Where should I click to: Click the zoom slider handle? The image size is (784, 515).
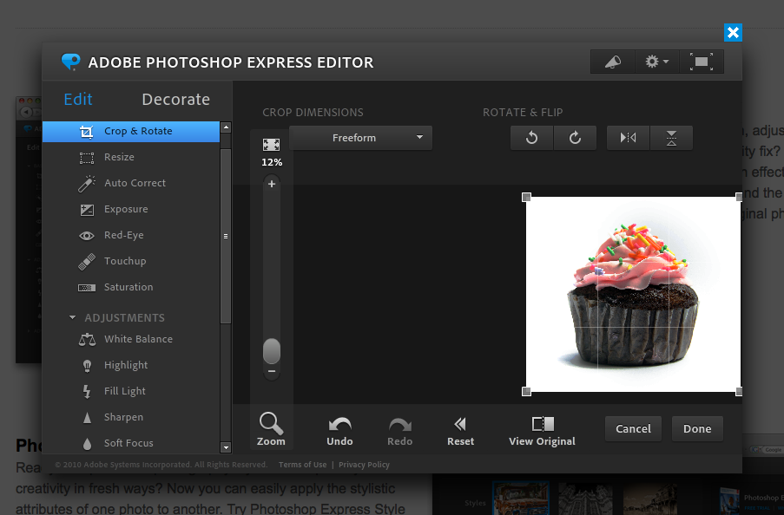pyautogui.click(x=272, y=351)
